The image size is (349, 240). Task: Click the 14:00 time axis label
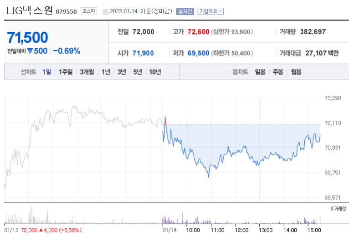pos(290,230)
